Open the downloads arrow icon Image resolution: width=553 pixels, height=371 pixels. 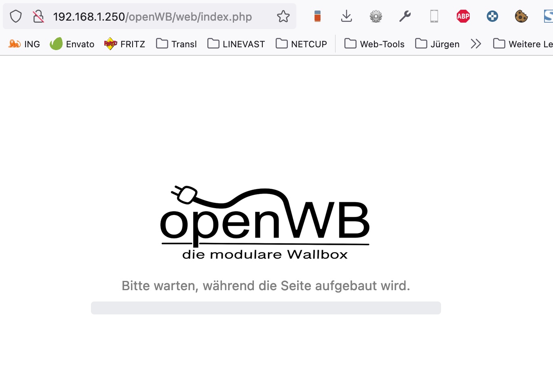pos(346,16)
